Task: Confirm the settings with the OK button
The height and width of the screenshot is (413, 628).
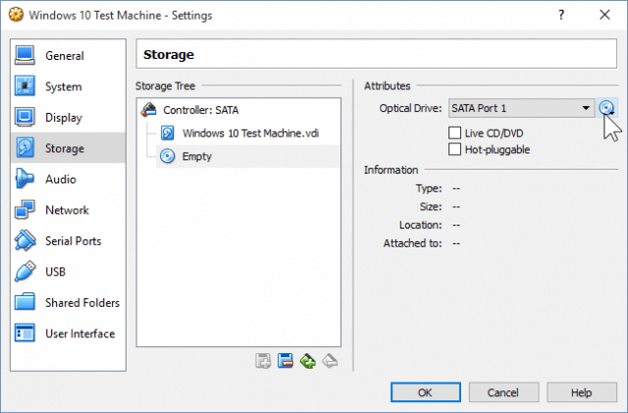Action: (425, 392)
